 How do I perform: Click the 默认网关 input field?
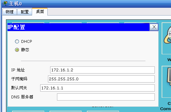tap(97, 88)
